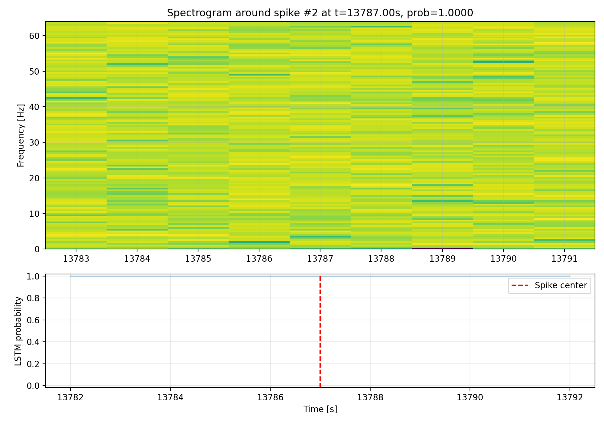Click the 'Frequency [Hz]' axis label
The height and width of the screenshot is (423, 604).
(21, 135)
